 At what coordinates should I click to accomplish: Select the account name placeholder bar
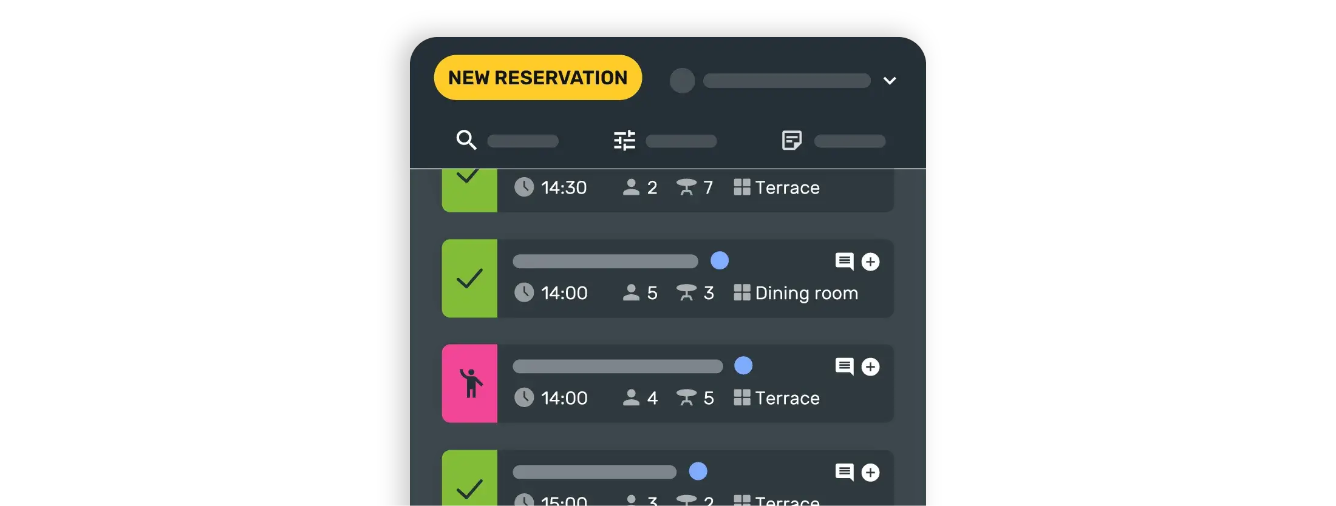coord(786,81)
